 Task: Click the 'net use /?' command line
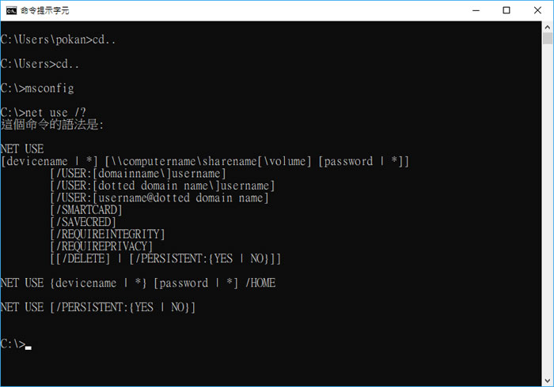click(43, 113)
